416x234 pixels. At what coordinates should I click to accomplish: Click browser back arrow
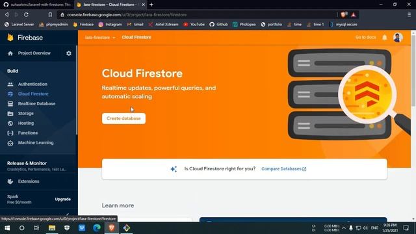[x=7, y=14]
